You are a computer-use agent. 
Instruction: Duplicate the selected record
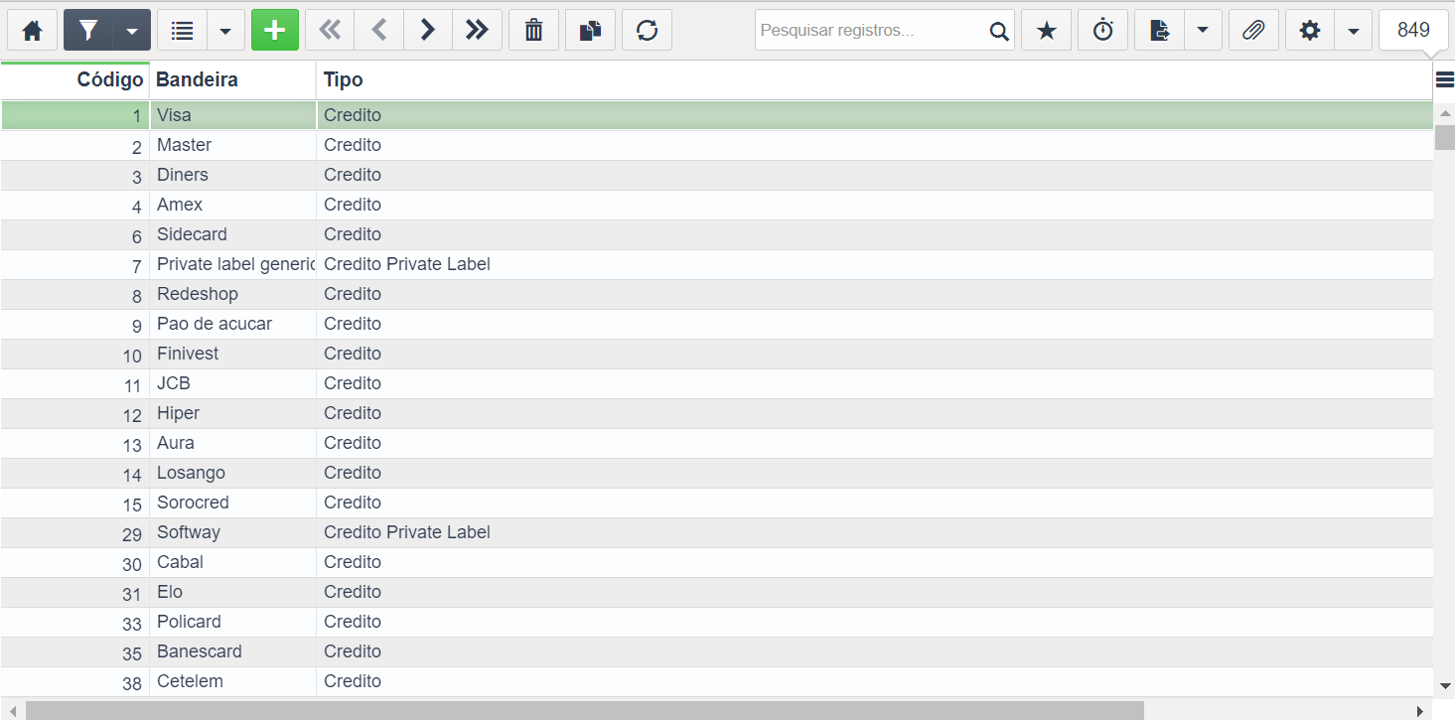591,30
